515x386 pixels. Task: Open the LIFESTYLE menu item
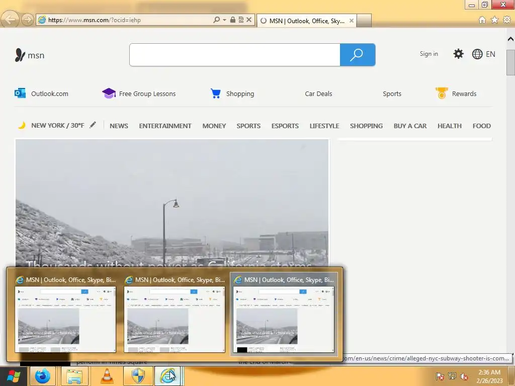pos(324,126)
